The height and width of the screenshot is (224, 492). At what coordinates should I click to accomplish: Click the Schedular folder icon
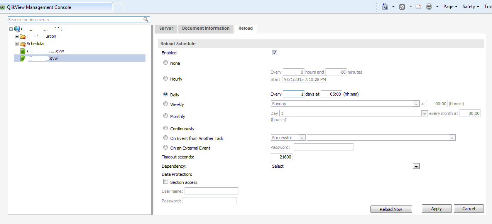(22, 44)
